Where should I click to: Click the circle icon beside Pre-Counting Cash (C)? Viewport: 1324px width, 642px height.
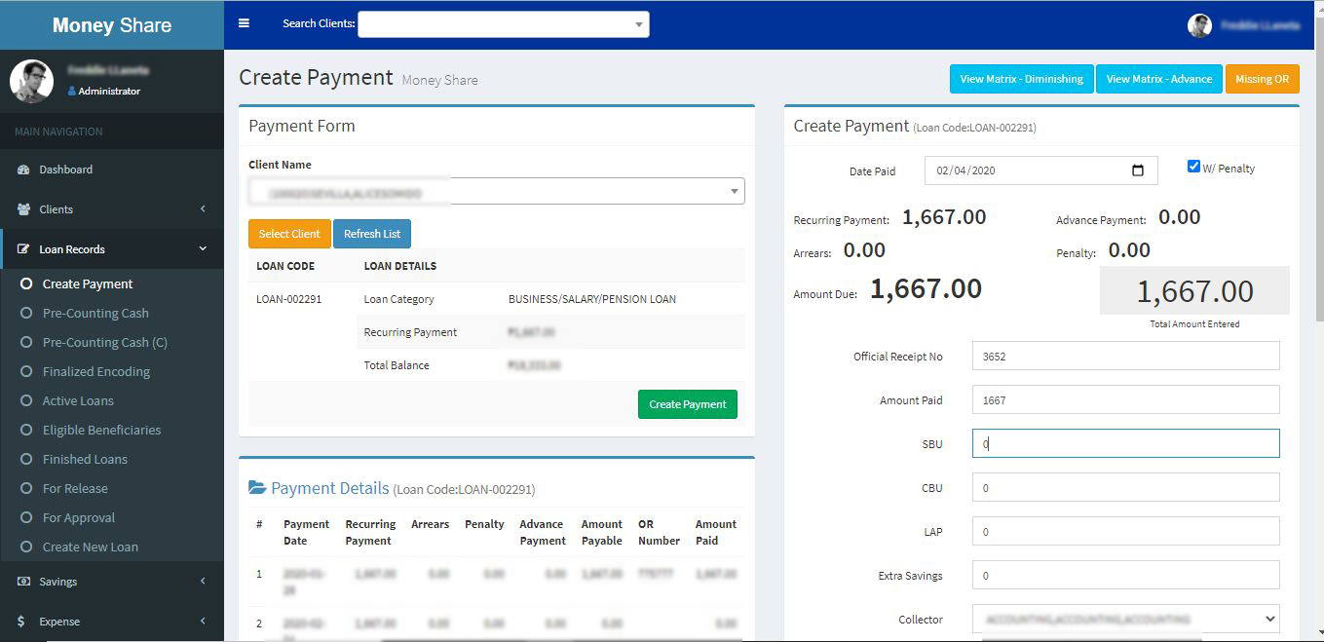(26, 342)
